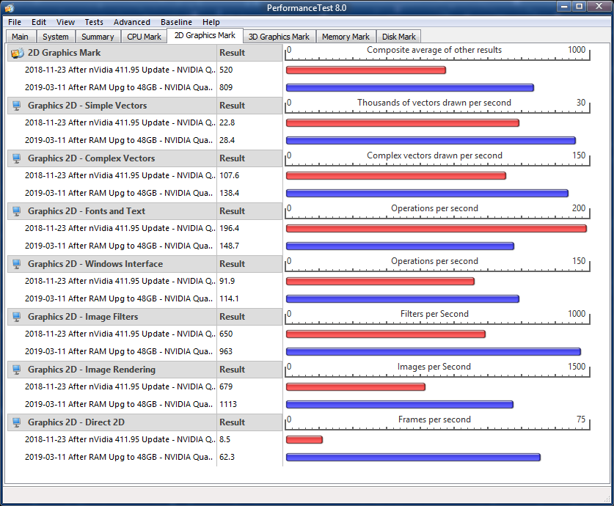
Task: Click the Image Filters monitor icon
Action: tap(17, 317)
